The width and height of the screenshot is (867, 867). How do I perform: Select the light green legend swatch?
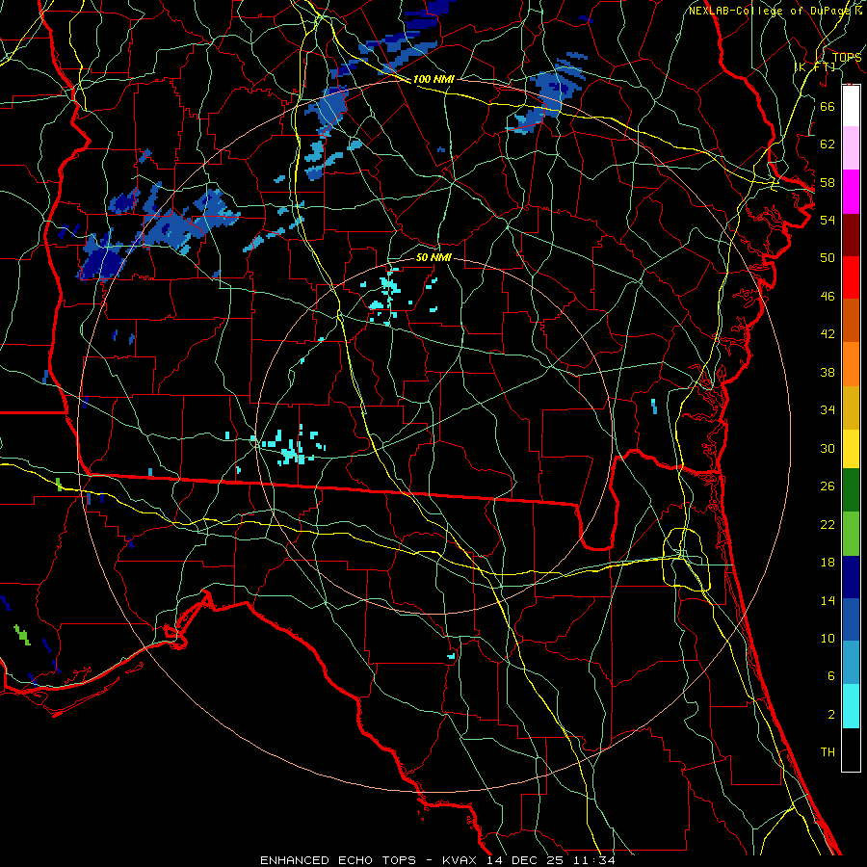click(851, 534)
